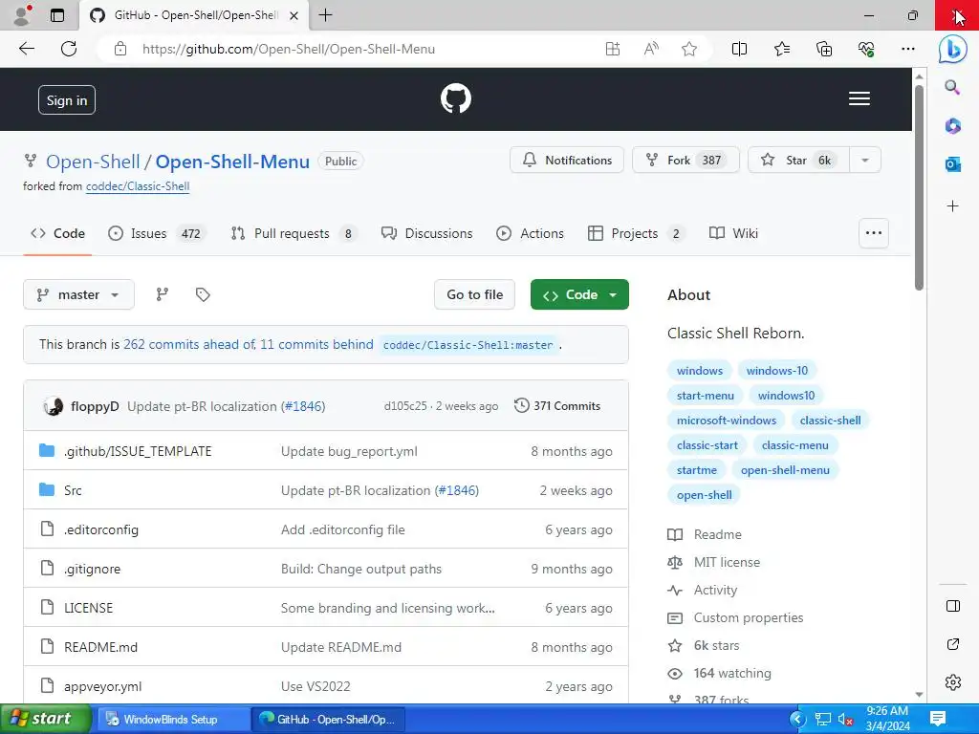Image resolution: width=979 pixels, height=734 pixels.
Task: View repository tags icon
Action: pos(203,294)
